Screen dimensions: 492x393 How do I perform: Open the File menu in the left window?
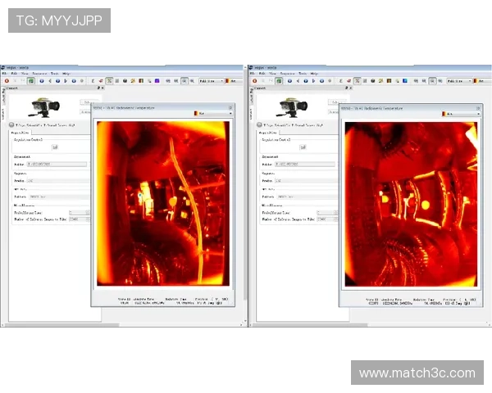[x=16, y=74]
